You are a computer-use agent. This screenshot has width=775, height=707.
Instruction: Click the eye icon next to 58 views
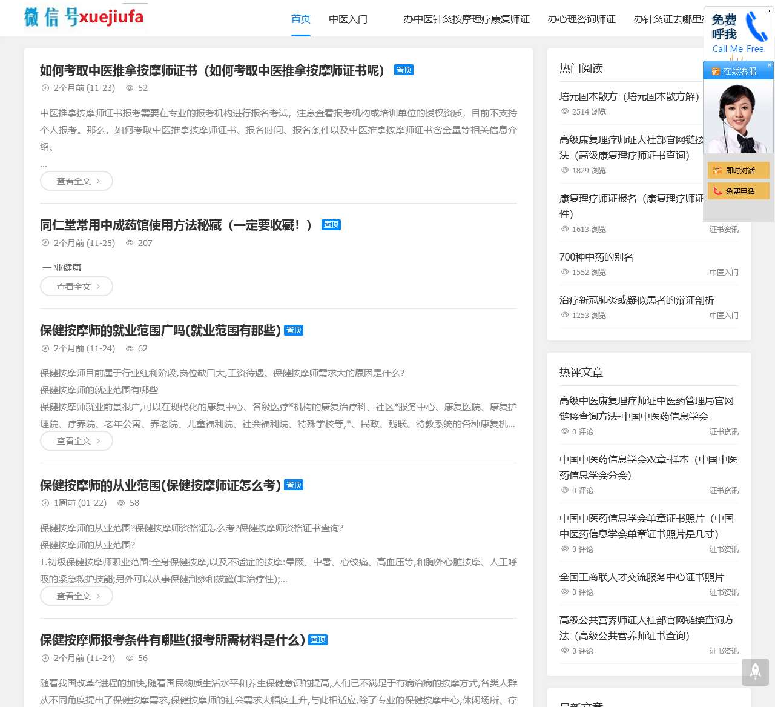121,503
